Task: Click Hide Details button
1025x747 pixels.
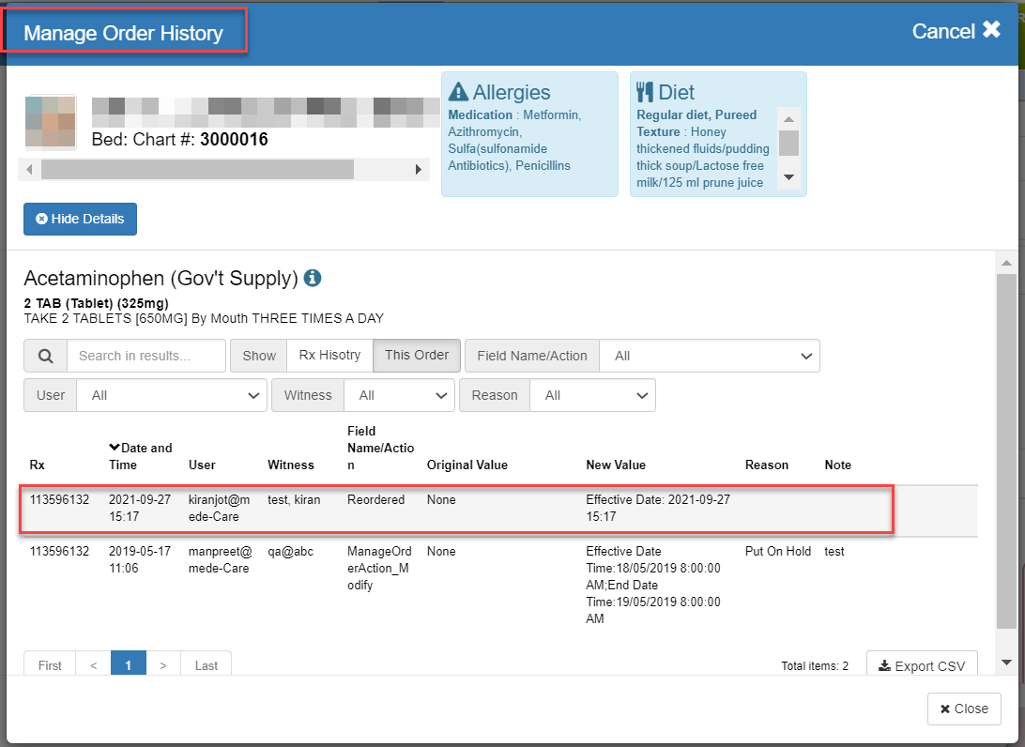Action: coord(80,219)
